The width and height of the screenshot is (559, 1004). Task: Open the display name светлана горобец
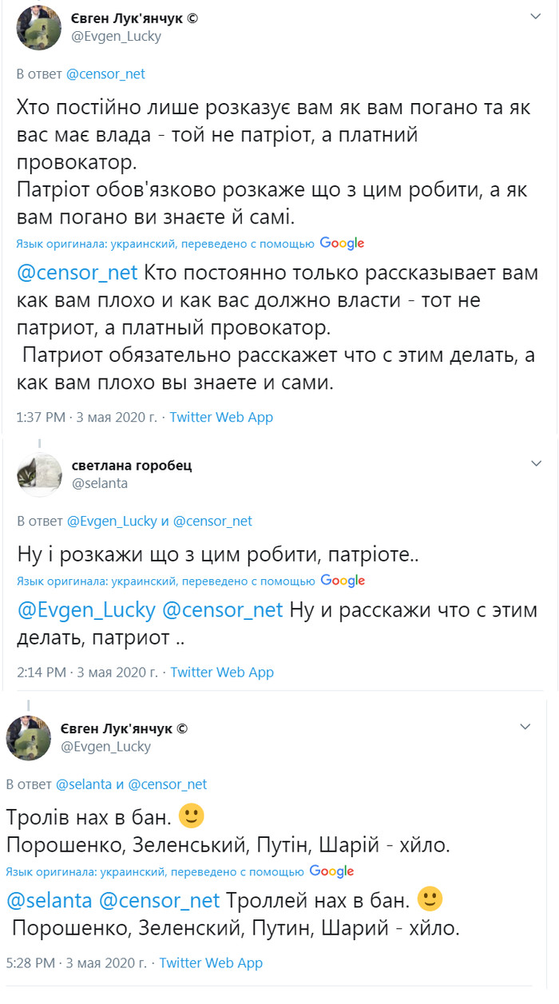132,466
